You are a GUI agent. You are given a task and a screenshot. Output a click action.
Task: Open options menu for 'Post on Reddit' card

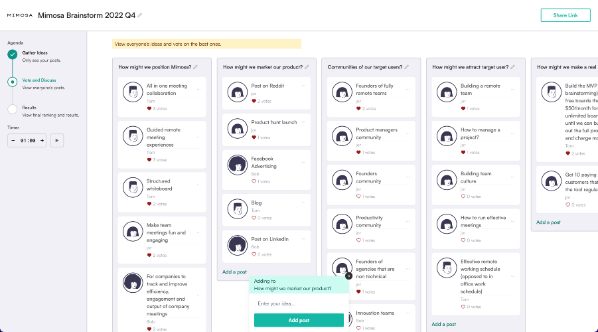(303, 86)
